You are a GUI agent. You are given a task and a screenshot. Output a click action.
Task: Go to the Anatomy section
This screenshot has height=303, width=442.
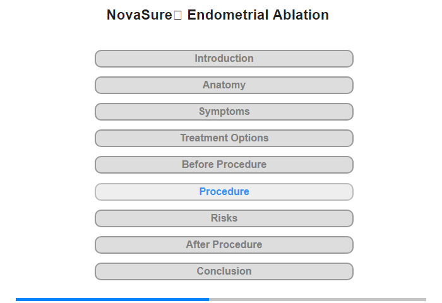224,85
